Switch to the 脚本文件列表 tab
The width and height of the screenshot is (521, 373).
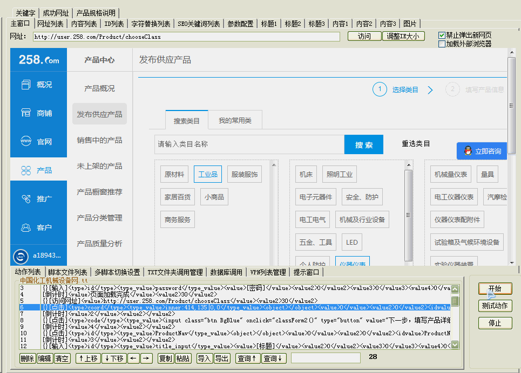[x=67, y=272]
